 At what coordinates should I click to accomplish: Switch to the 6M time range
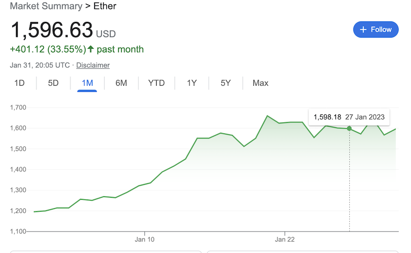[x=121, y=83]
